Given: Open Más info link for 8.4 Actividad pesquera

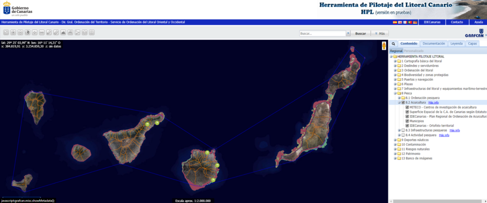Looking at the screenshot, I should (x=444, y=135).
